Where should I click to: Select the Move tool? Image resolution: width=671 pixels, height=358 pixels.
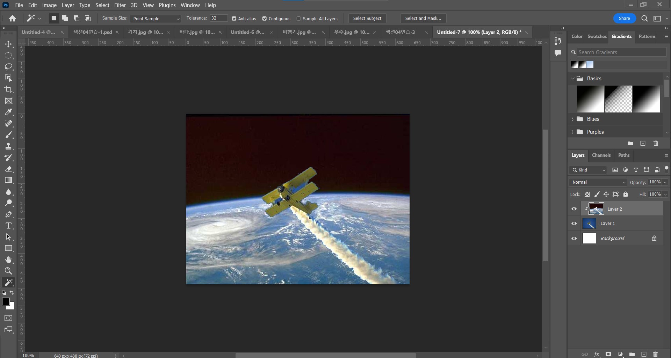[8, 44]
